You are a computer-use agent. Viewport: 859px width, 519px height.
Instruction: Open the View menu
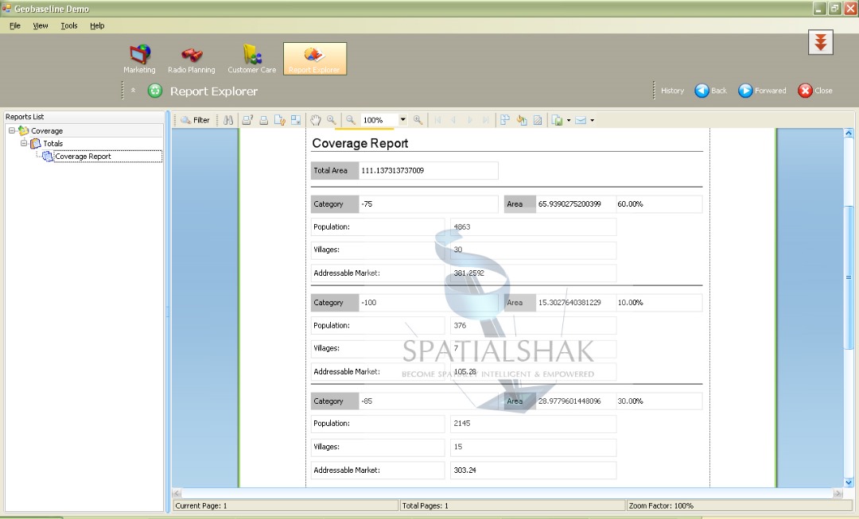click(41, 25)
